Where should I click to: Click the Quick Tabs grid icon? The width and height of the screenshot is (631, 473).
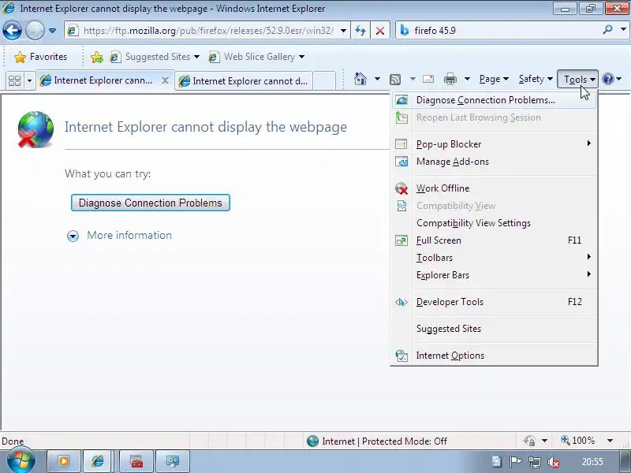coord(14,81)
